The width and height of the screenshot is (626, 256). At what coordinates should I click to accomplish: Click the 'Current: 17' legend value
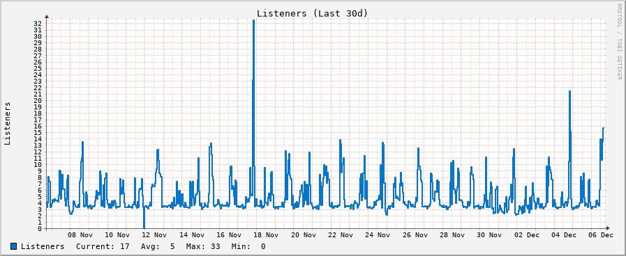tap(103, 246)
